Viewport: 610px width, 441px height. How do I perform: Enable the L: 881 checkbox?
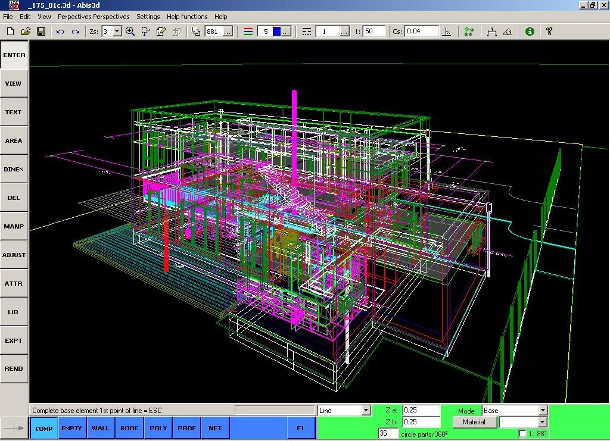click(521, 433)
